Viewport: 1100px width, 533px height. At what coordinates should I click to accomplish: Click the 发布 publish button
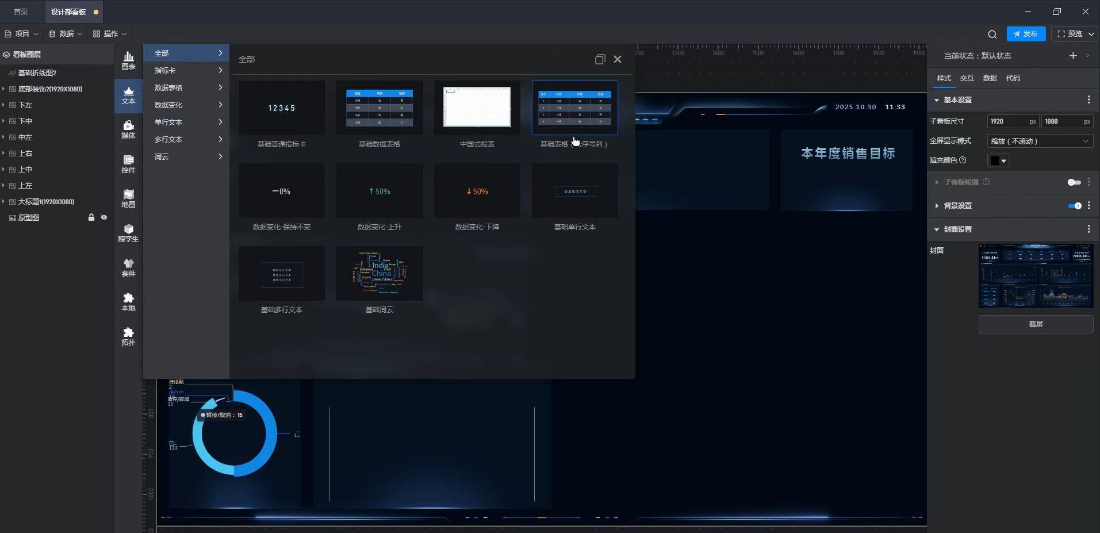pyautogui.click(x=1026, y=34)
